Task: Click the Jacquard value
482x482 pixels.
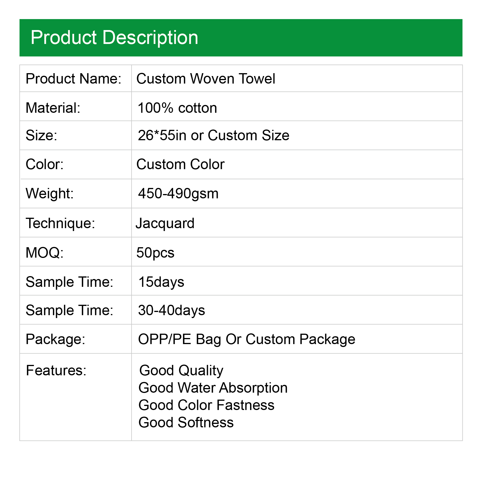Action: coord(165,223)
